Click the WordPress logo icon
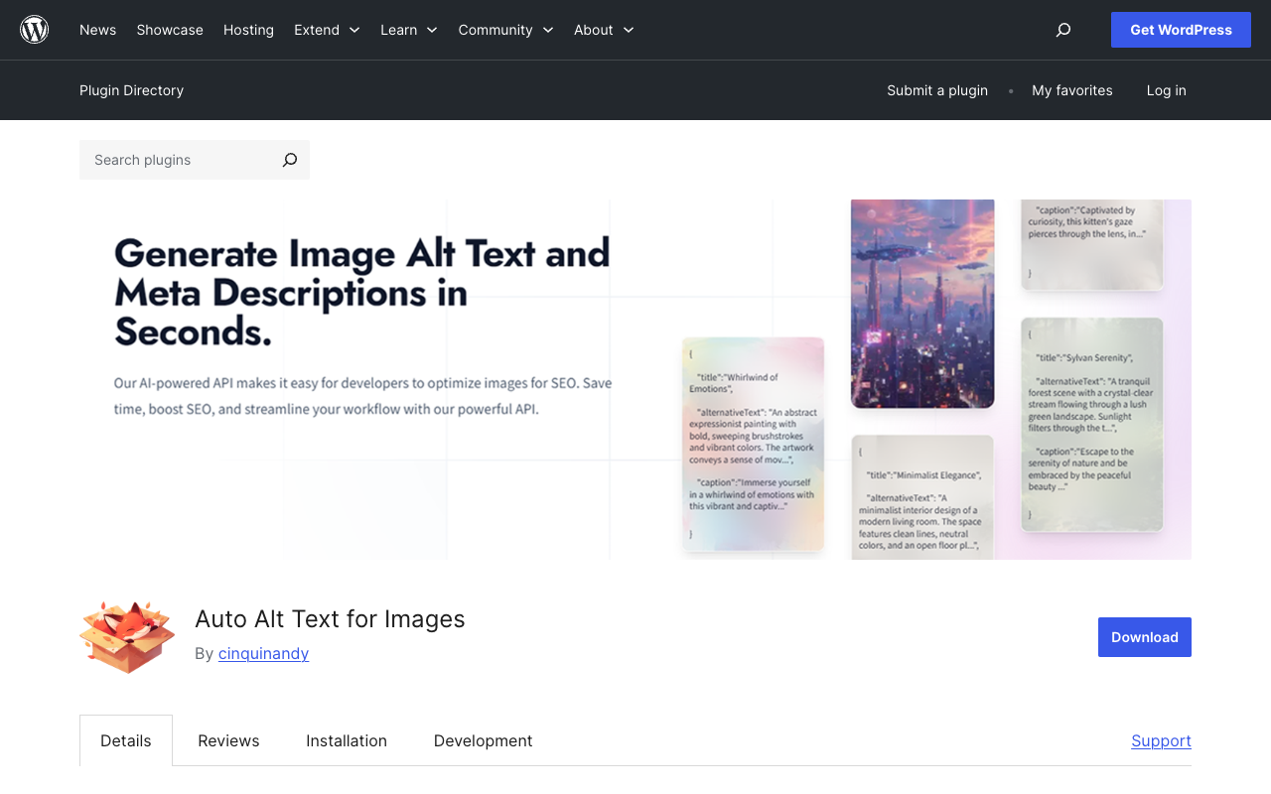 click(x=35, y=30)
